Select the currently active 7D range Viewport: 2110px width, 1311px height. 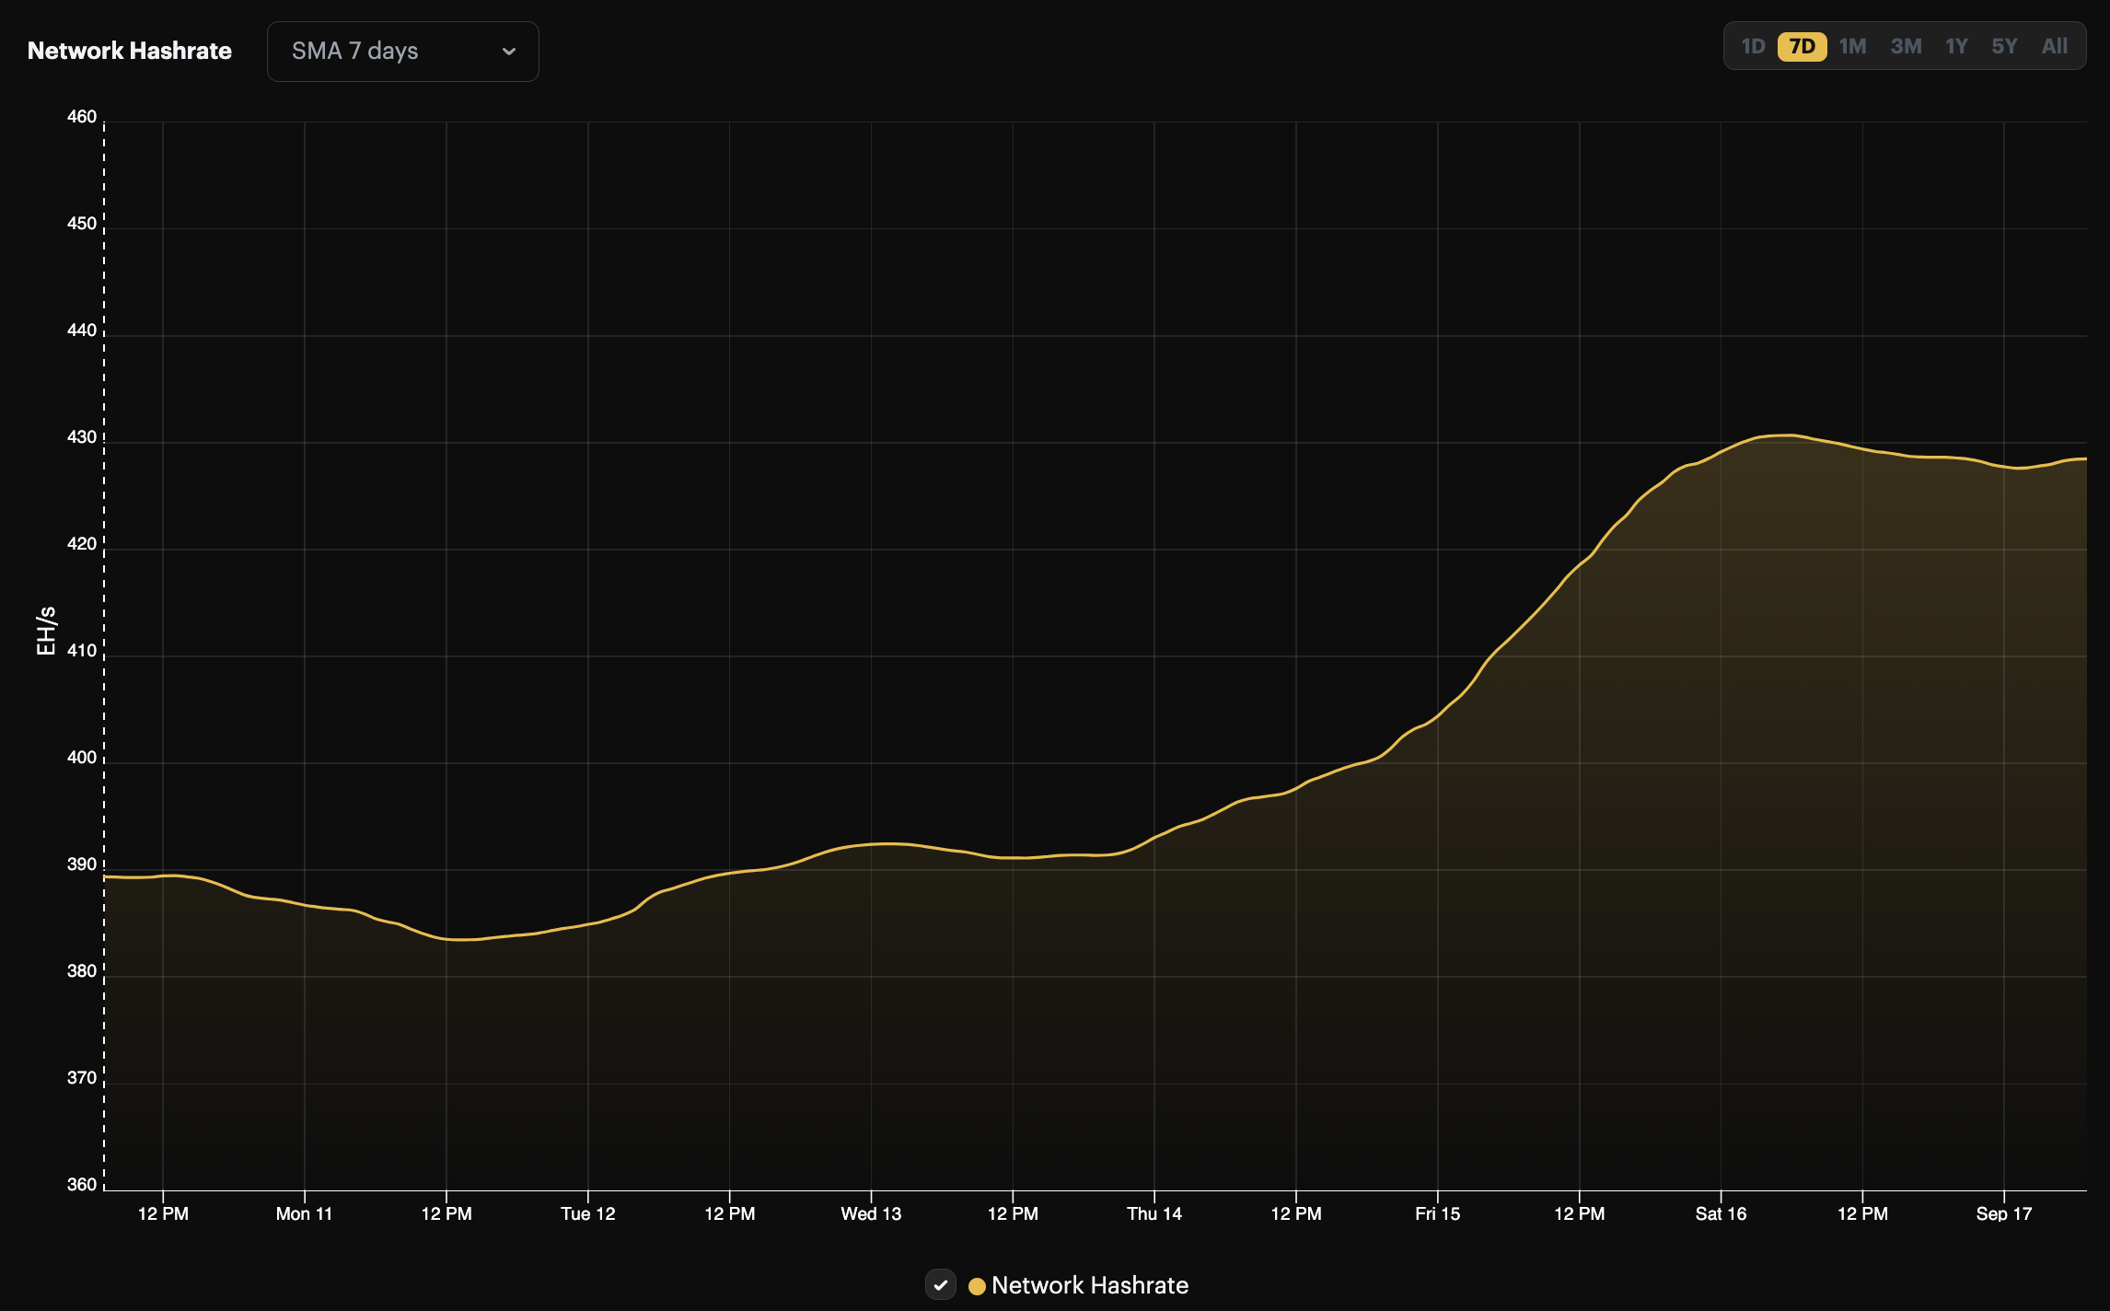1803,45
